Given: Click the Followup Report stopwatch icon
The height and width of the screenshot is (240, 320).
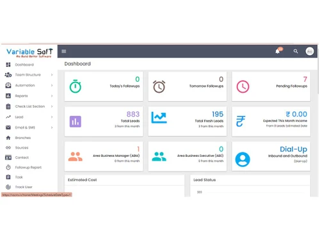Looking at the screenshot, I should [8, 167].
